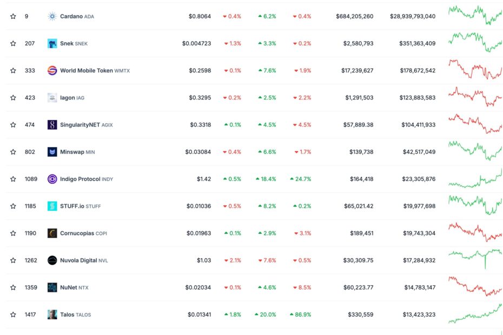Open the Minswap sparkline chart
Image resolution: width=503 pixels, height=335 pixels.
click(475, 151)
